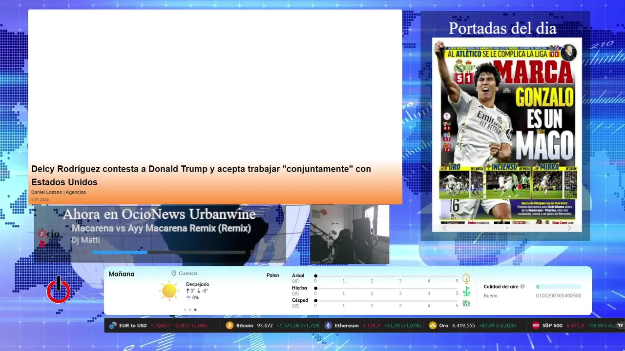Click the sun weather icon

coord(169,291)
